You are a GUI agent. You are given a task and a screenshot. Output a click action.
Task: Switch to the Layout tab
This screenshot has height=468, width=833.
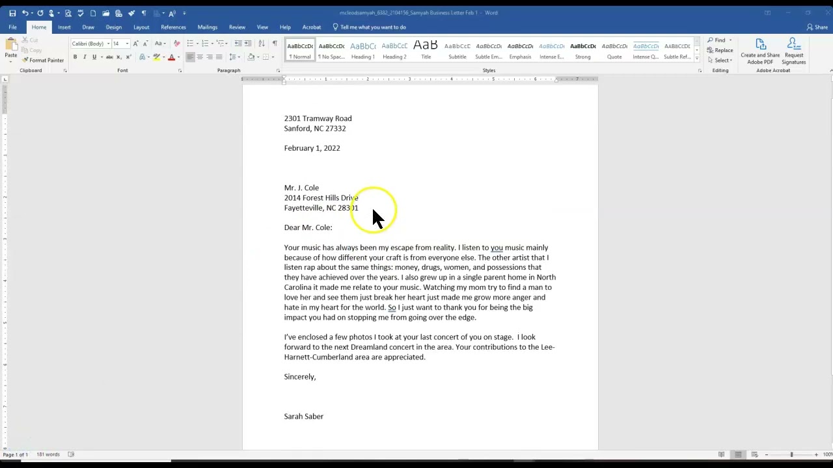[141, 27]
